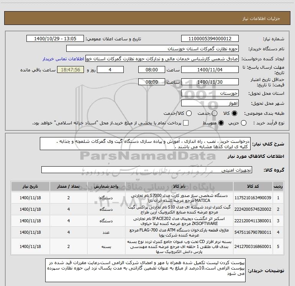295x286 pixels.
Task: Click goods group field تجهیزات امنیتی
Action: click(147, 170)
